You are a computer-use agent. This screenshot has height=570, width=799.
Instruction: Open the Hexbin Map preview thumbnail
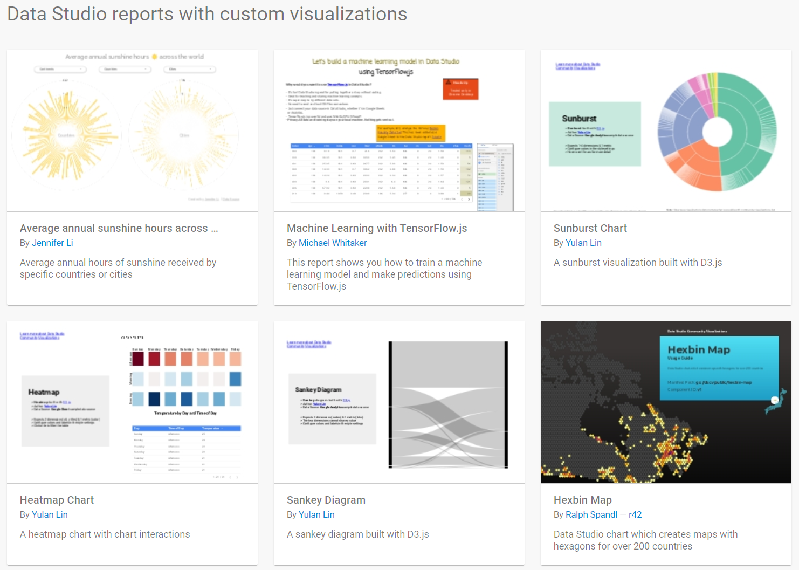[x=666, y=402]
